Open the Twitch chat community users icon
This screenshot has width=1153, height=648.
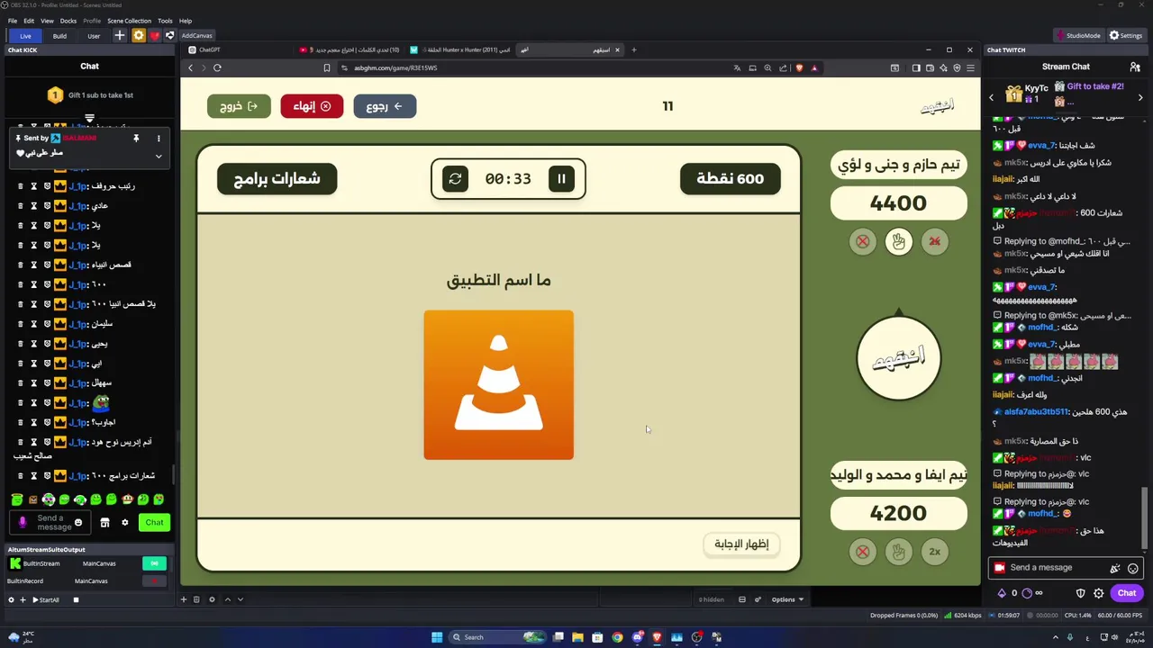coord(1135,67)
